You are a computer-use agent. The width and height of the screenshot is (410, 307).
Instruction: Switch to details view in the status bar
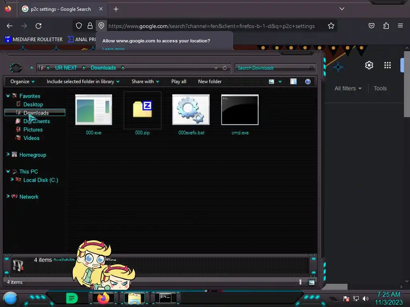click(x=300, y=282)
